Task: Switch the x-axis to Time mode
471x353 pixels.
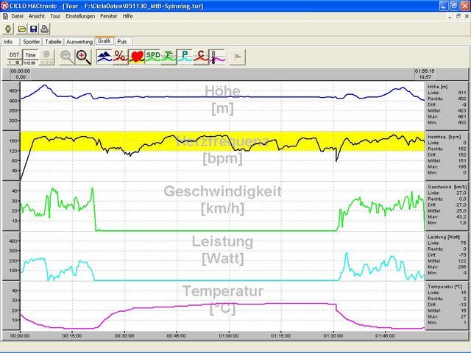Action: [x=30, y=57]
